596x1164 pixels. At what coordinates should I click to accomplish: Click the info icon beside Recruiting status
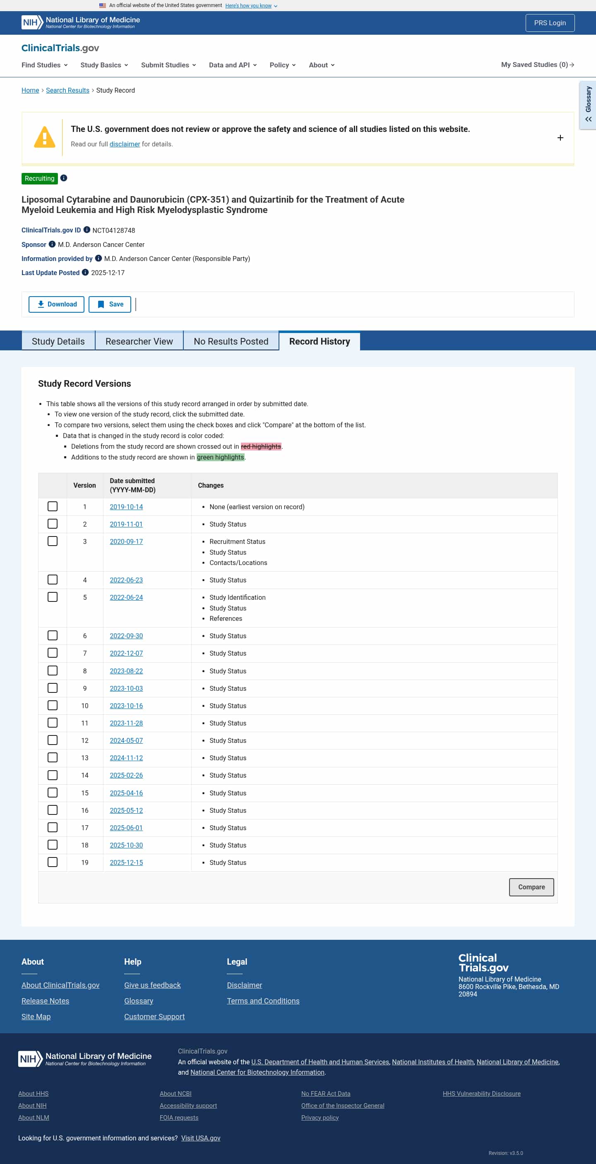[x=64, y=178]
